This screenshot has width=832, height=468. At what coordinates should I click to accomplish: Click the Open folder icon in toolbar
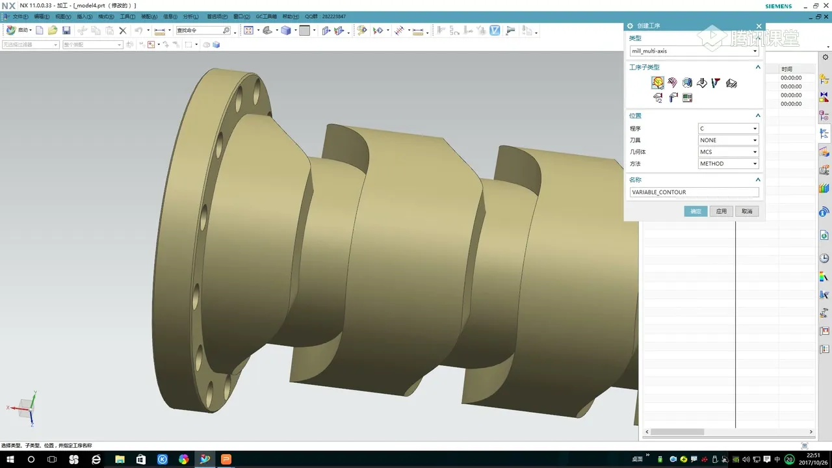tap(53, 31)
